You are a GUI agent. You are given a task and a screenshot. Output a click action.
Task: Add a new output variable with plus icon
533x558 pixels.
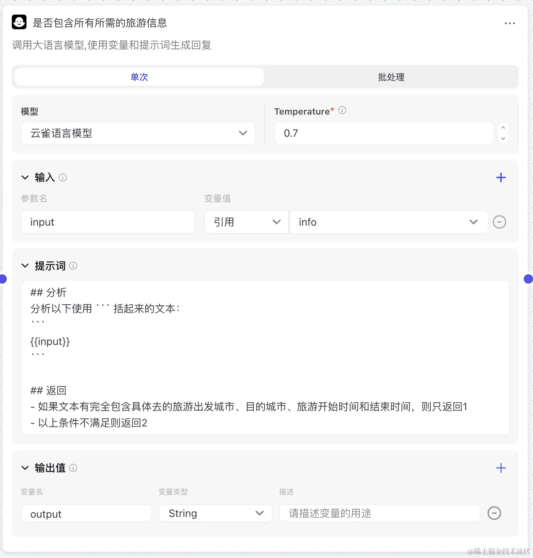pos(501,468)
